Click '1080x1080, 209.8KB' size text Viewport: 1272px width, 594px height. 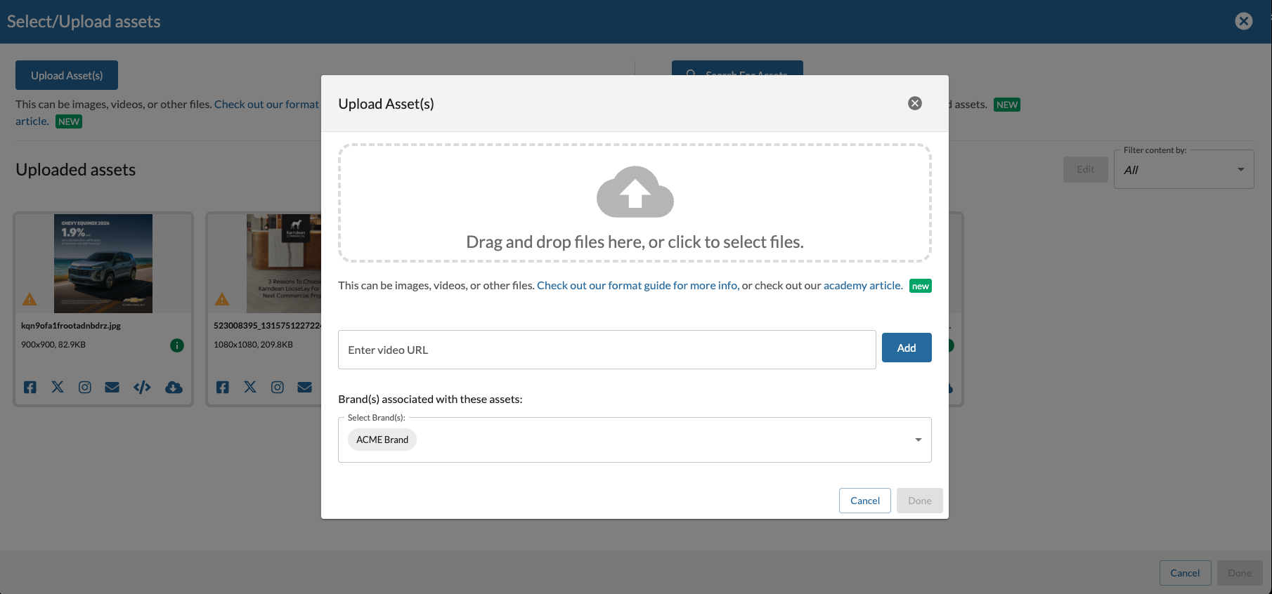pyautogui.click(x=253, y=345)
